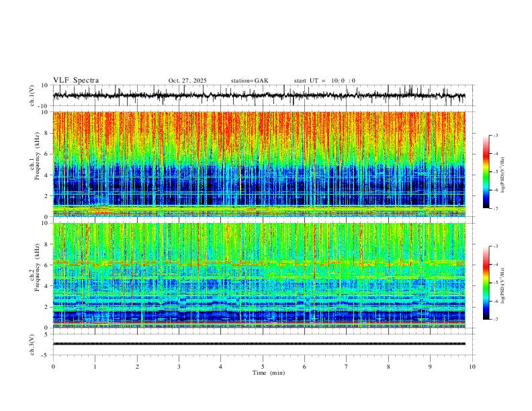
Task: Click the "station=GAK" header label
Action: [249, 81]
